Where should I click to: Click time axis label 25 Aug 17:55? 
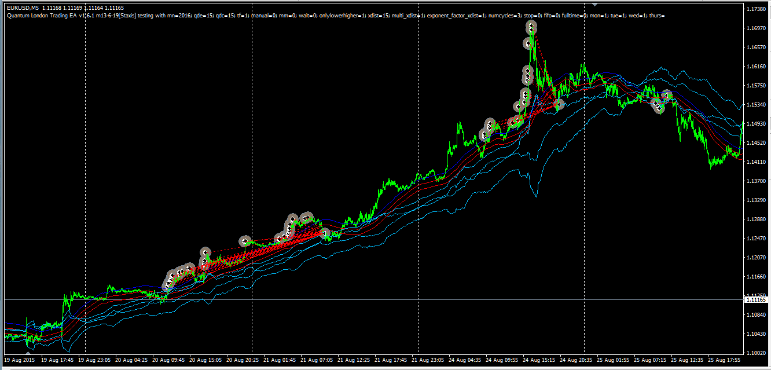click(x=725, y=360)
